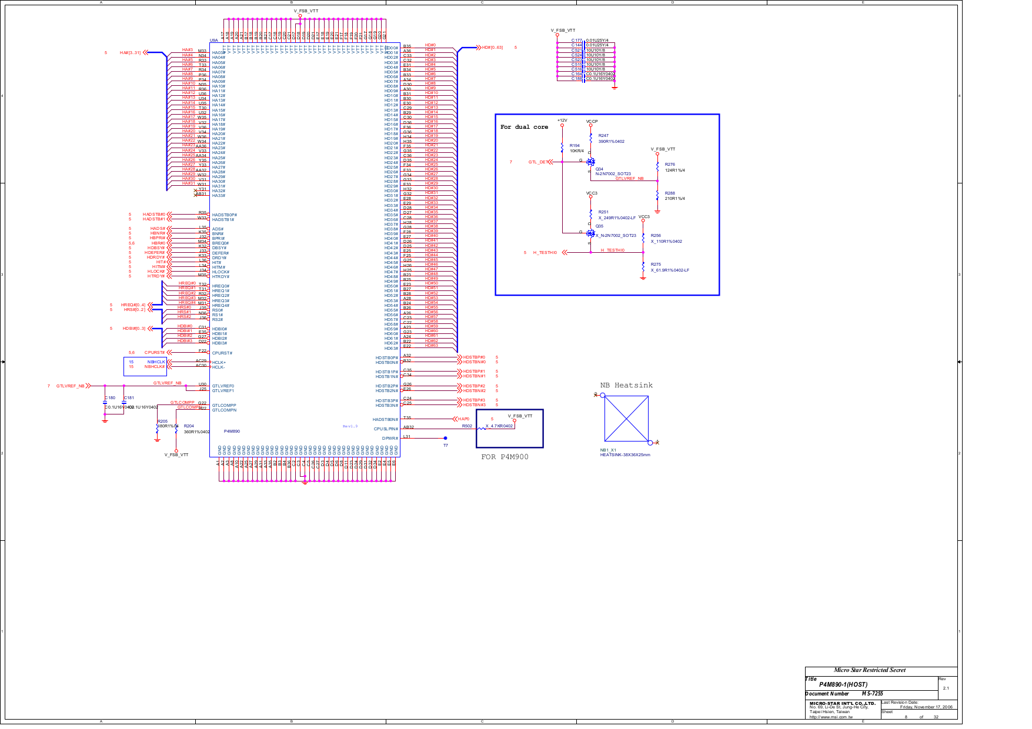Click the CPUSLPIN# pin name
Image resolution: width=1032 pixels, height=729 pixels.
tap(386, 429)
